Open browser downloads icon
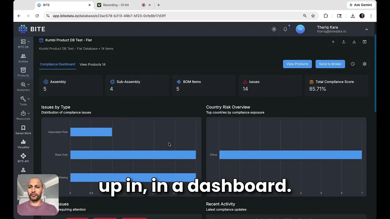The height and width of the screenshot is (219, 390). pyautogui.click(x=353, y=16)
